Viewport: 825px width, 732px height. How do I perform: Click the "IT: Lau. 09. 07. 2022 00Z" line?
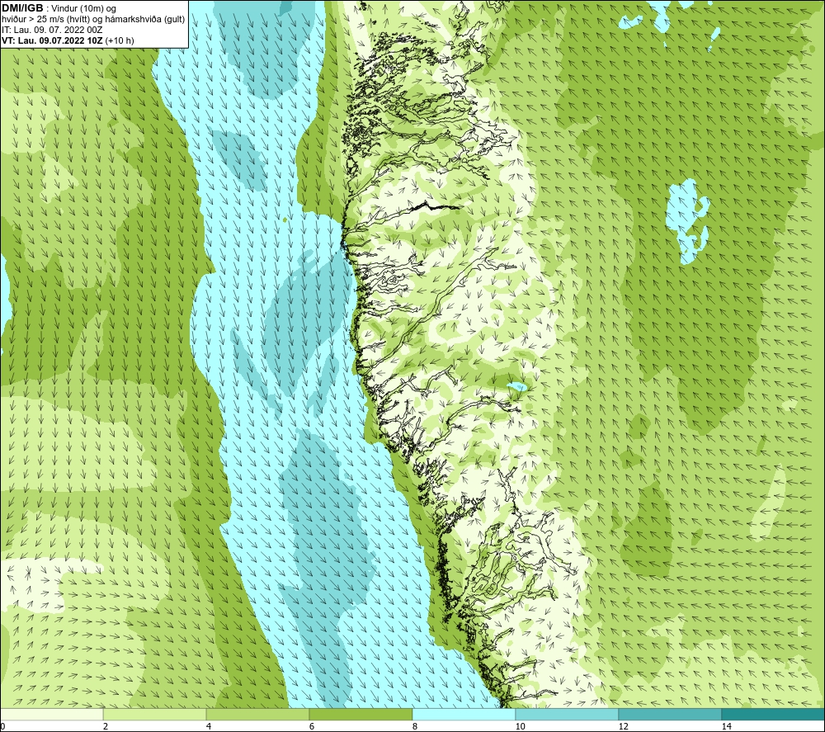52,30
